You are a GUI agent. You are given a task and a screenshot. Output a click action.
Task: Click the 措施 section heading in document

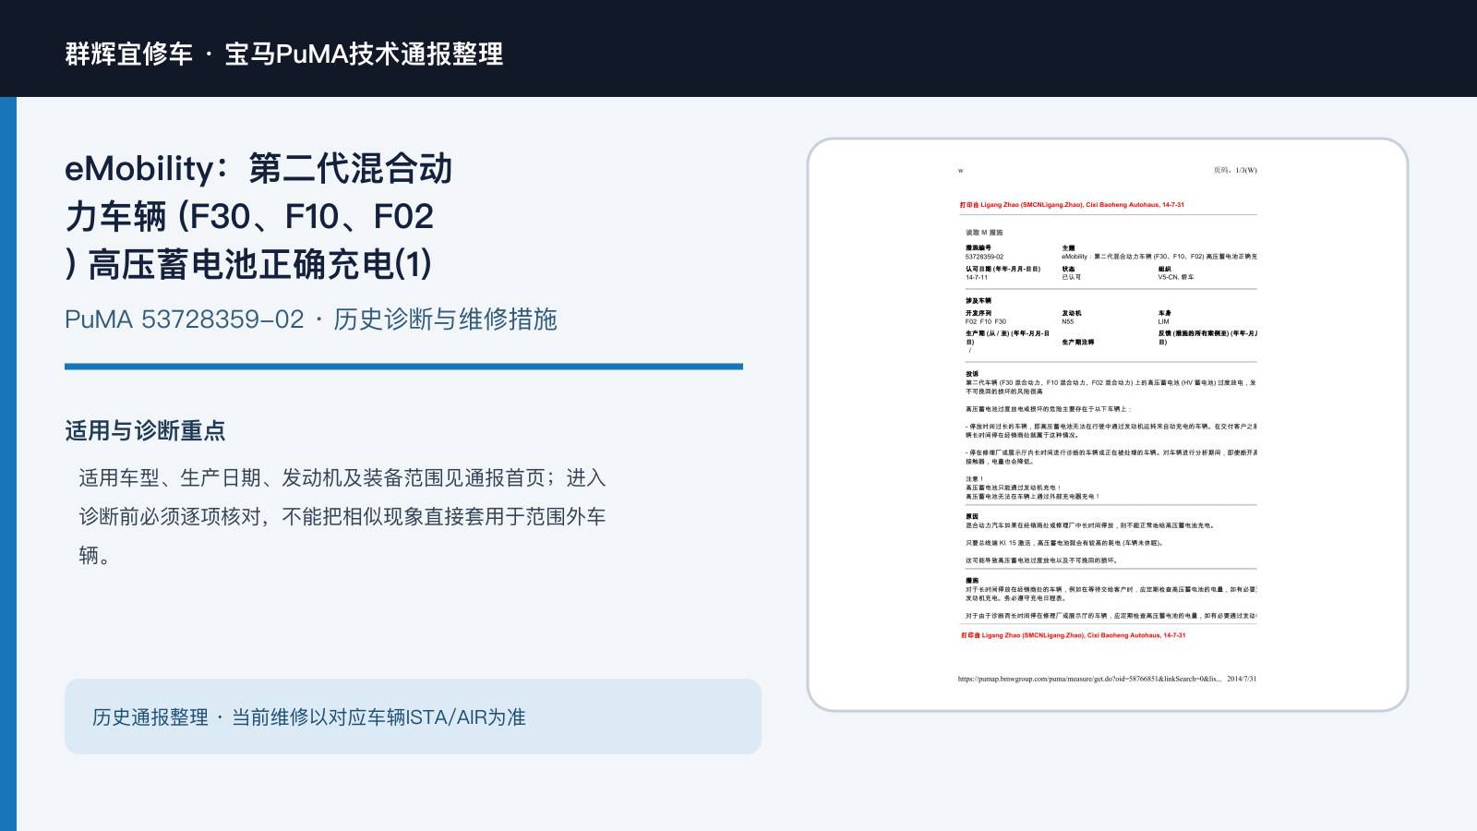point(972,581)
